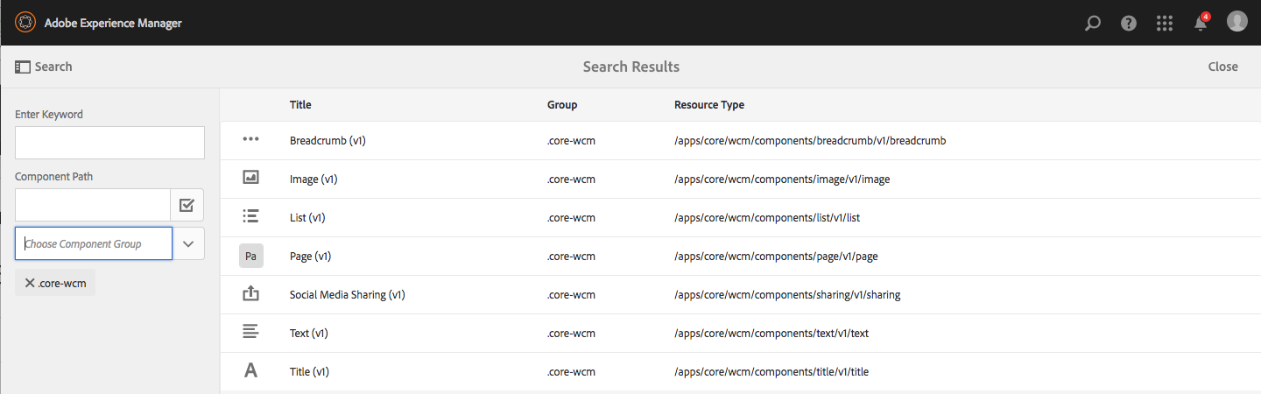This screenshot has height=394, width=1261.
Task: Remove the .core-wcm filter tag
Action: click(30, 283)
